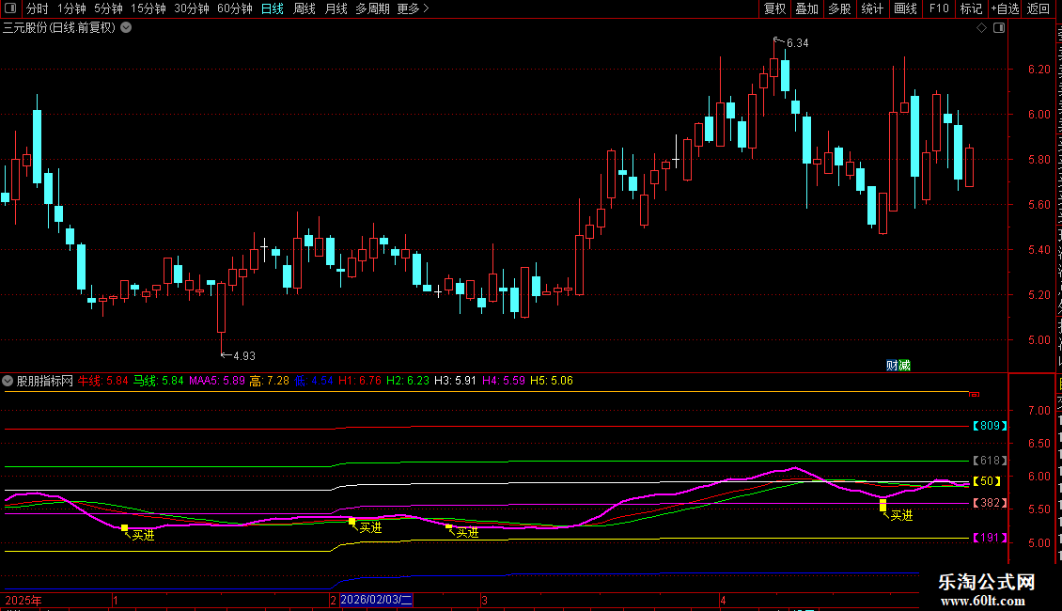Click the 牛线: 5.84 indicator value
This screenshot has height=611, width=1062.
tap(103, 381)
